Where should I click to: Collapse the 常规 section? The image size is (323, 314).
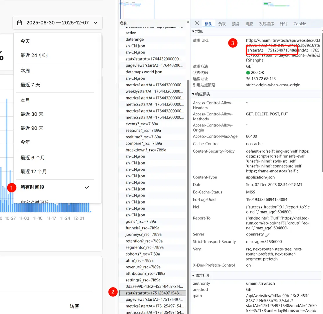193,31
